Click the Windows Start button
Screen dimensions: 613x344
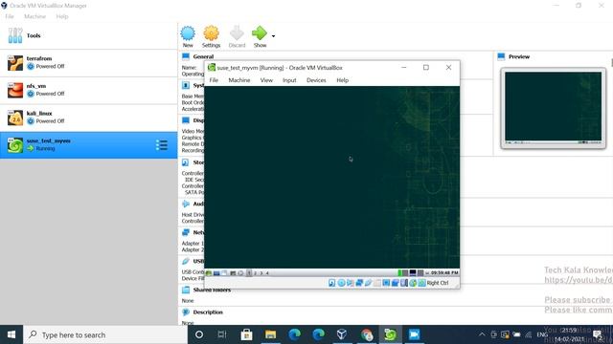(11, 334)
